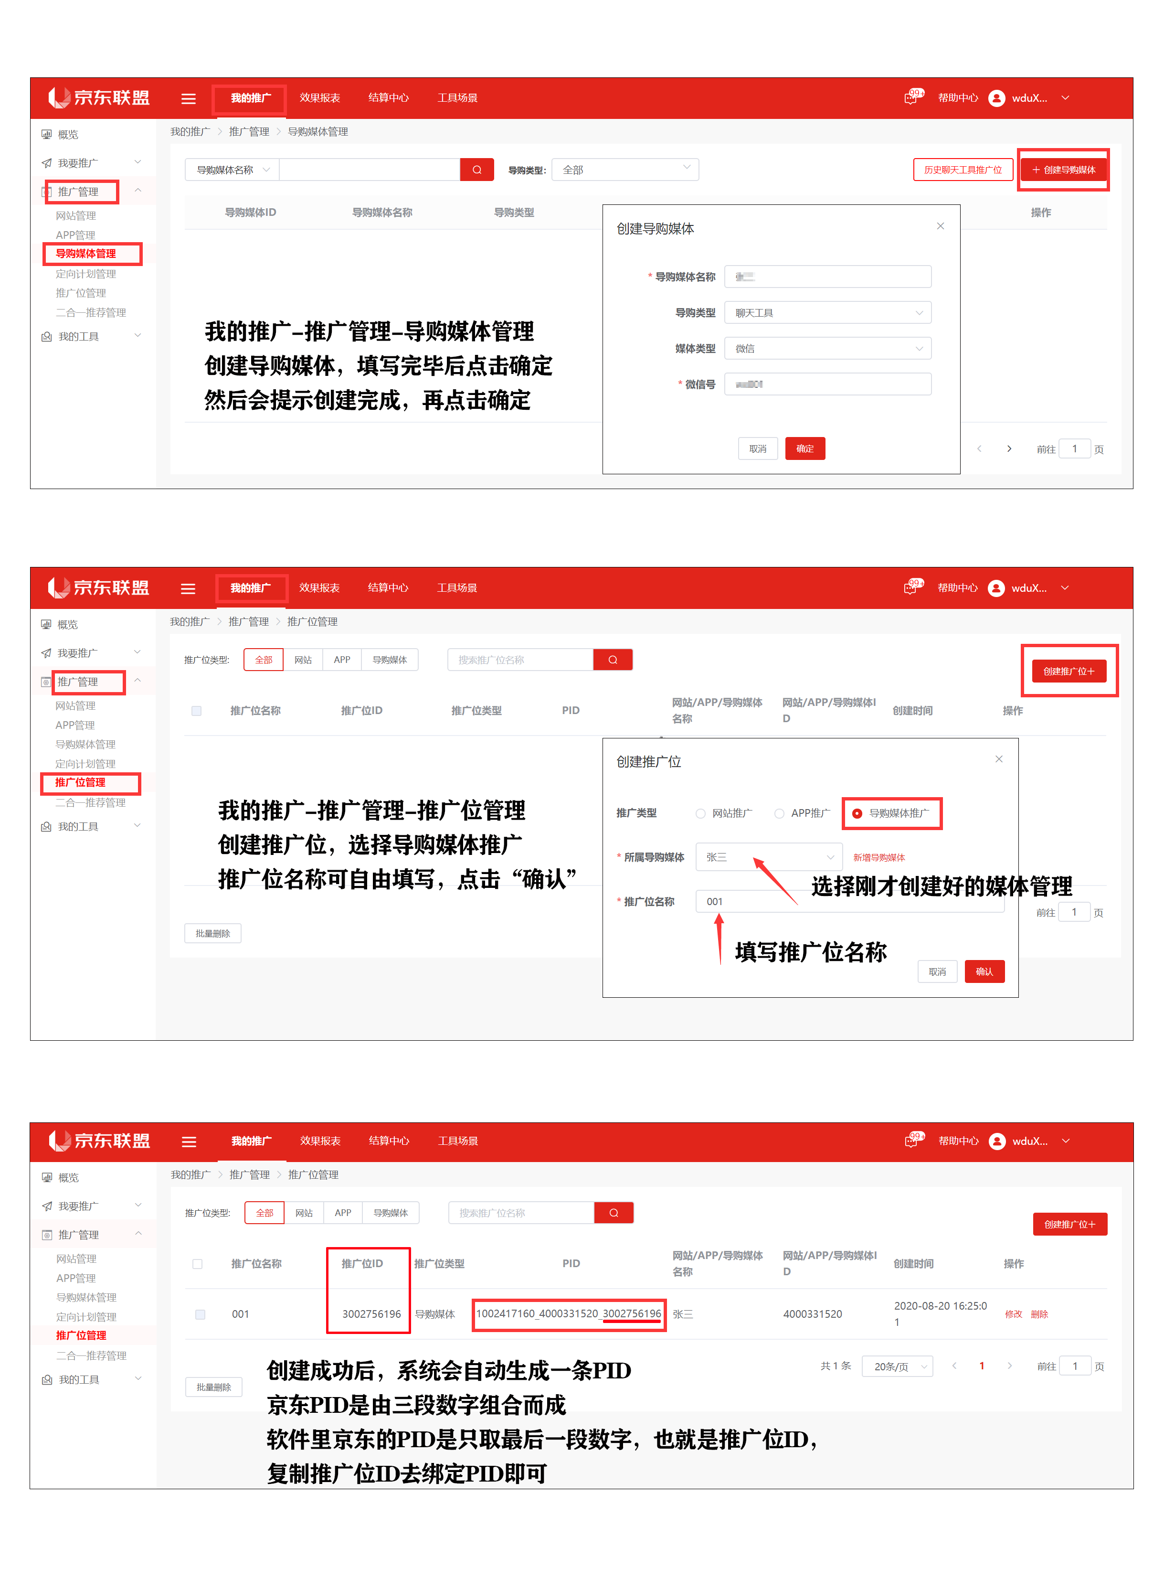Click the 创建导购媒体 button
Image resolution: width=1164 pixels, height=1590 pixels.
(x=1063, y=170)
